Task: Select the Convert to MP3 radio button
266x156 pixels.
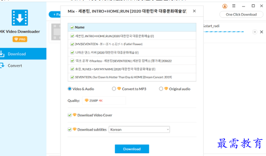Action: coord(114,89)
